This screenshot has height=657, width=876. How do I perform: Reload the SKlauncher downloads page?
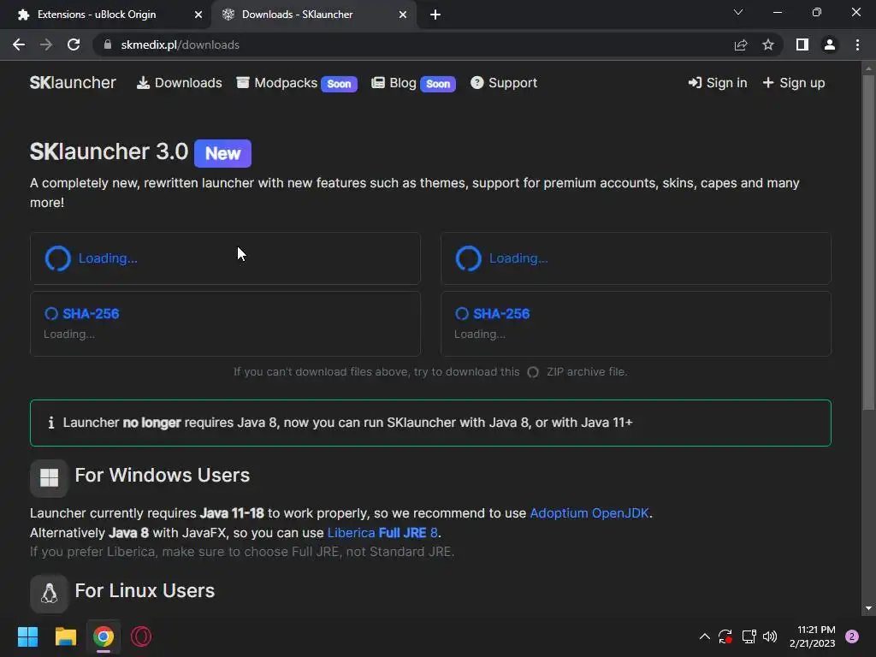tap(74, 44)
